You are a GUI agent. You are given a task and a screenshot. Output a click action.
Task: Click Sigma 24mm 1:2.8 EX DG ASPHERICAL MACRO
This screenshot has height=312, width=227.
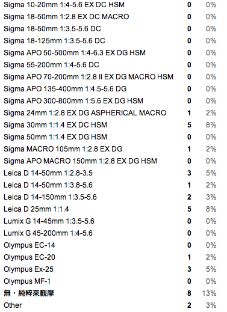(85, 113)
